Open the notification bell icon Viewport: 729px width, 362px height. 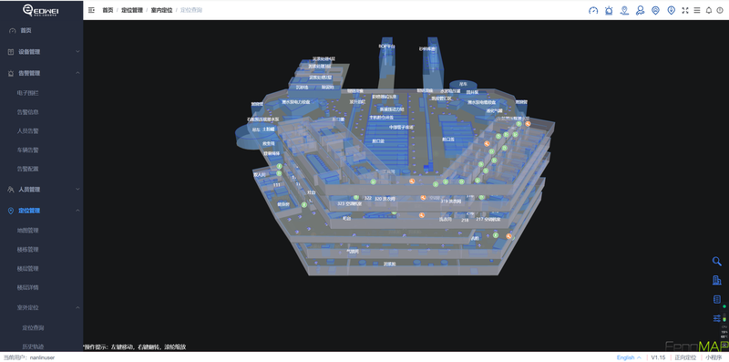click(709, 10)
